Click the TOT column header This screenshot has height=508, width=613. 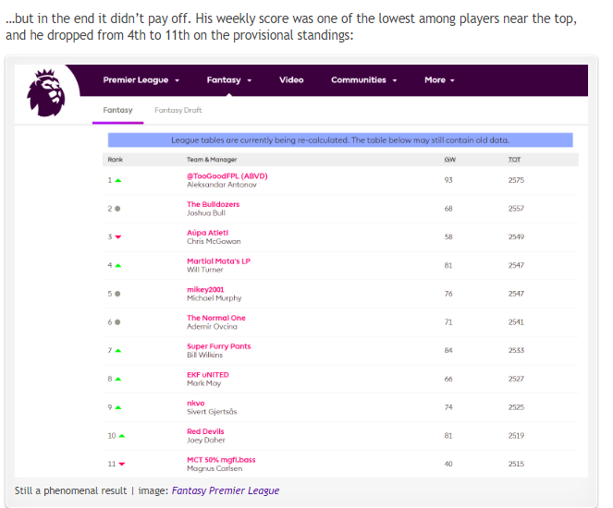coord(514,160)
